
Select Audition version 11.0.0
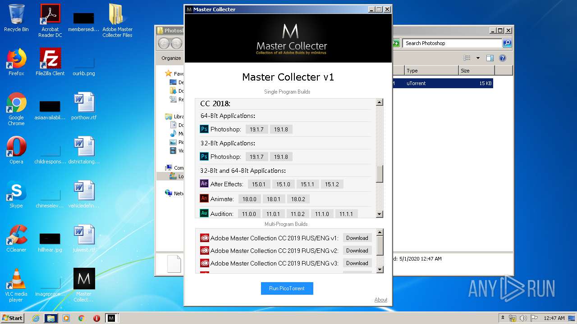(x=249, y=214)
